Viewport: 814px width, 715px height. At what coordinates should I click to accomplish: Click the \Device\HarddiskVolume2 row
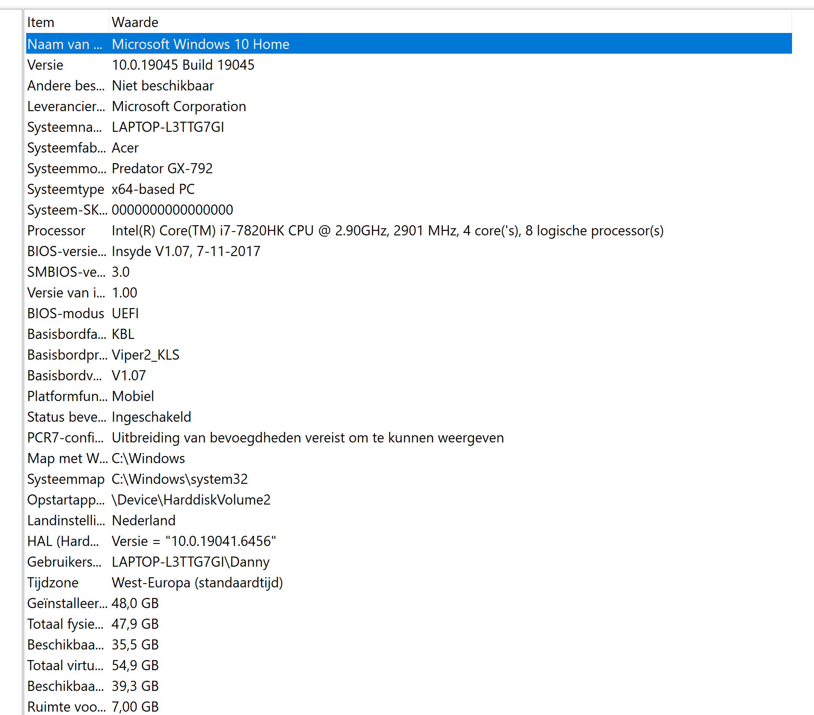(x=409, y=499)
